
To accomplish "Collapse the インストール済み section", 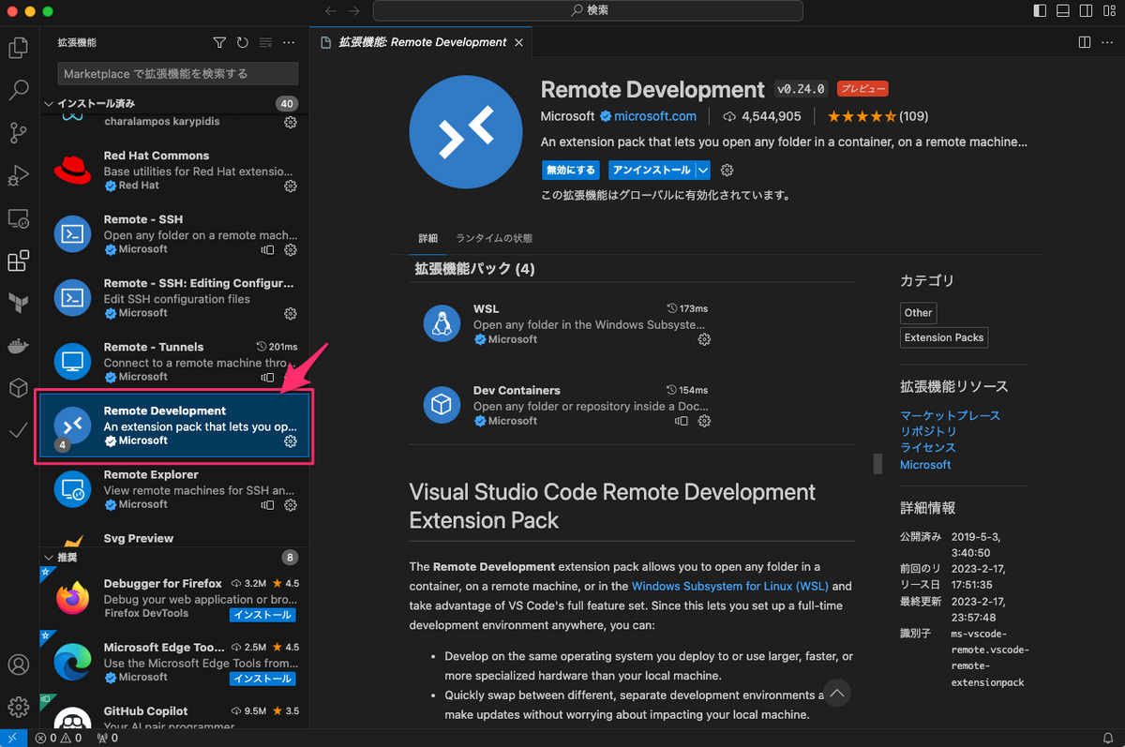I will pos(173,103).
